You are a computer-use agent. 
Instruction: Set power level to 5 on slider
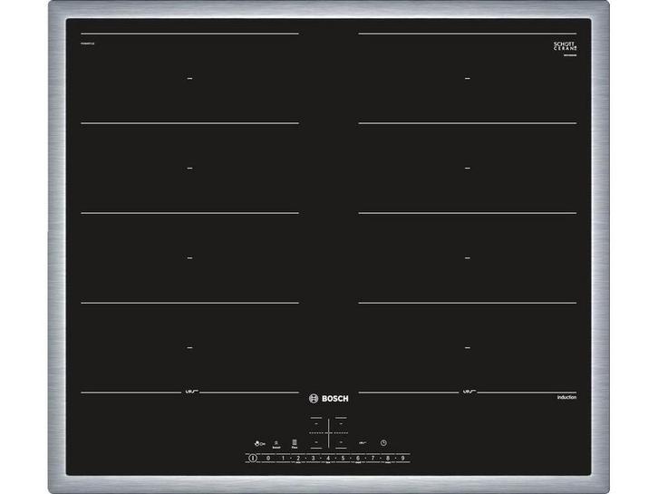pos(343,459)
